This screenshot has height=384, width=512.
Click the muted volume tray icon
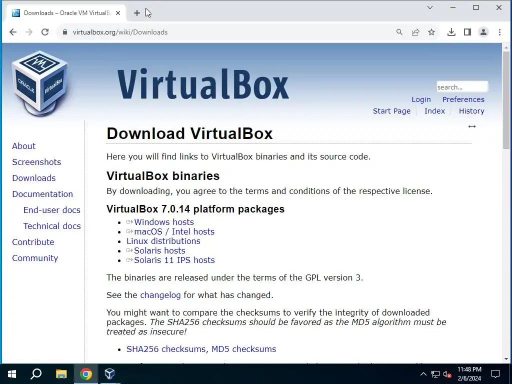447,374
